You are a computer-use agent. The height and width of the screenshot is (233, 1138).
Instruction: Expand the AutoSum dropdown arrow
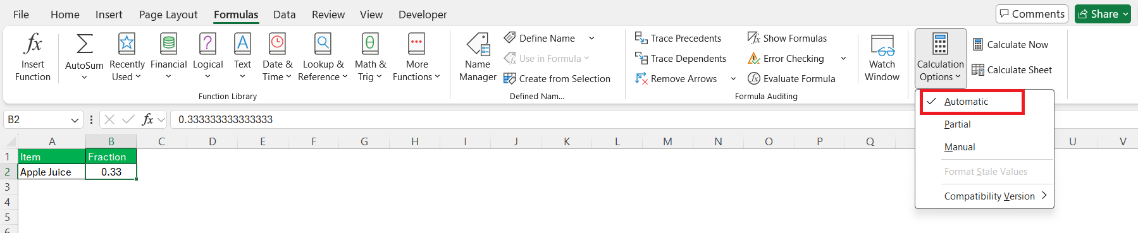pos(84,78)
